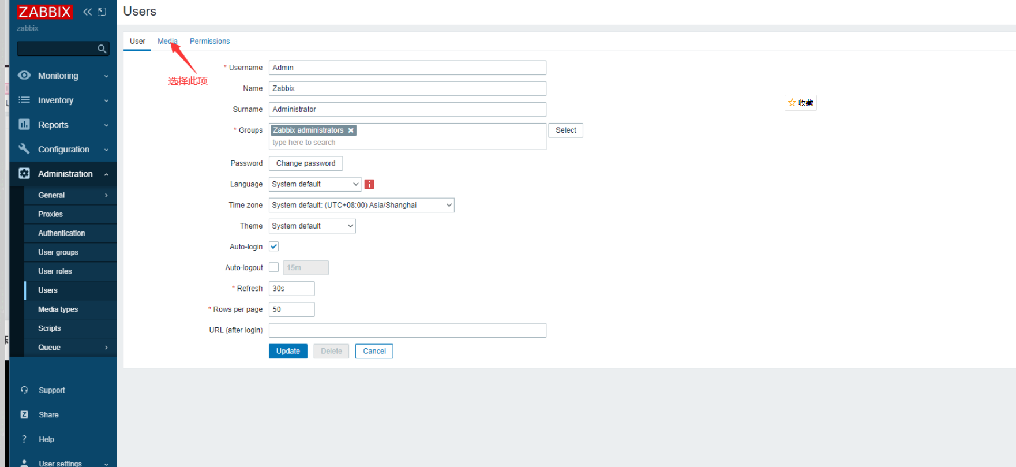Click the Select groups button
This screenshot has height=467, width=1016.
click(566, 130)
